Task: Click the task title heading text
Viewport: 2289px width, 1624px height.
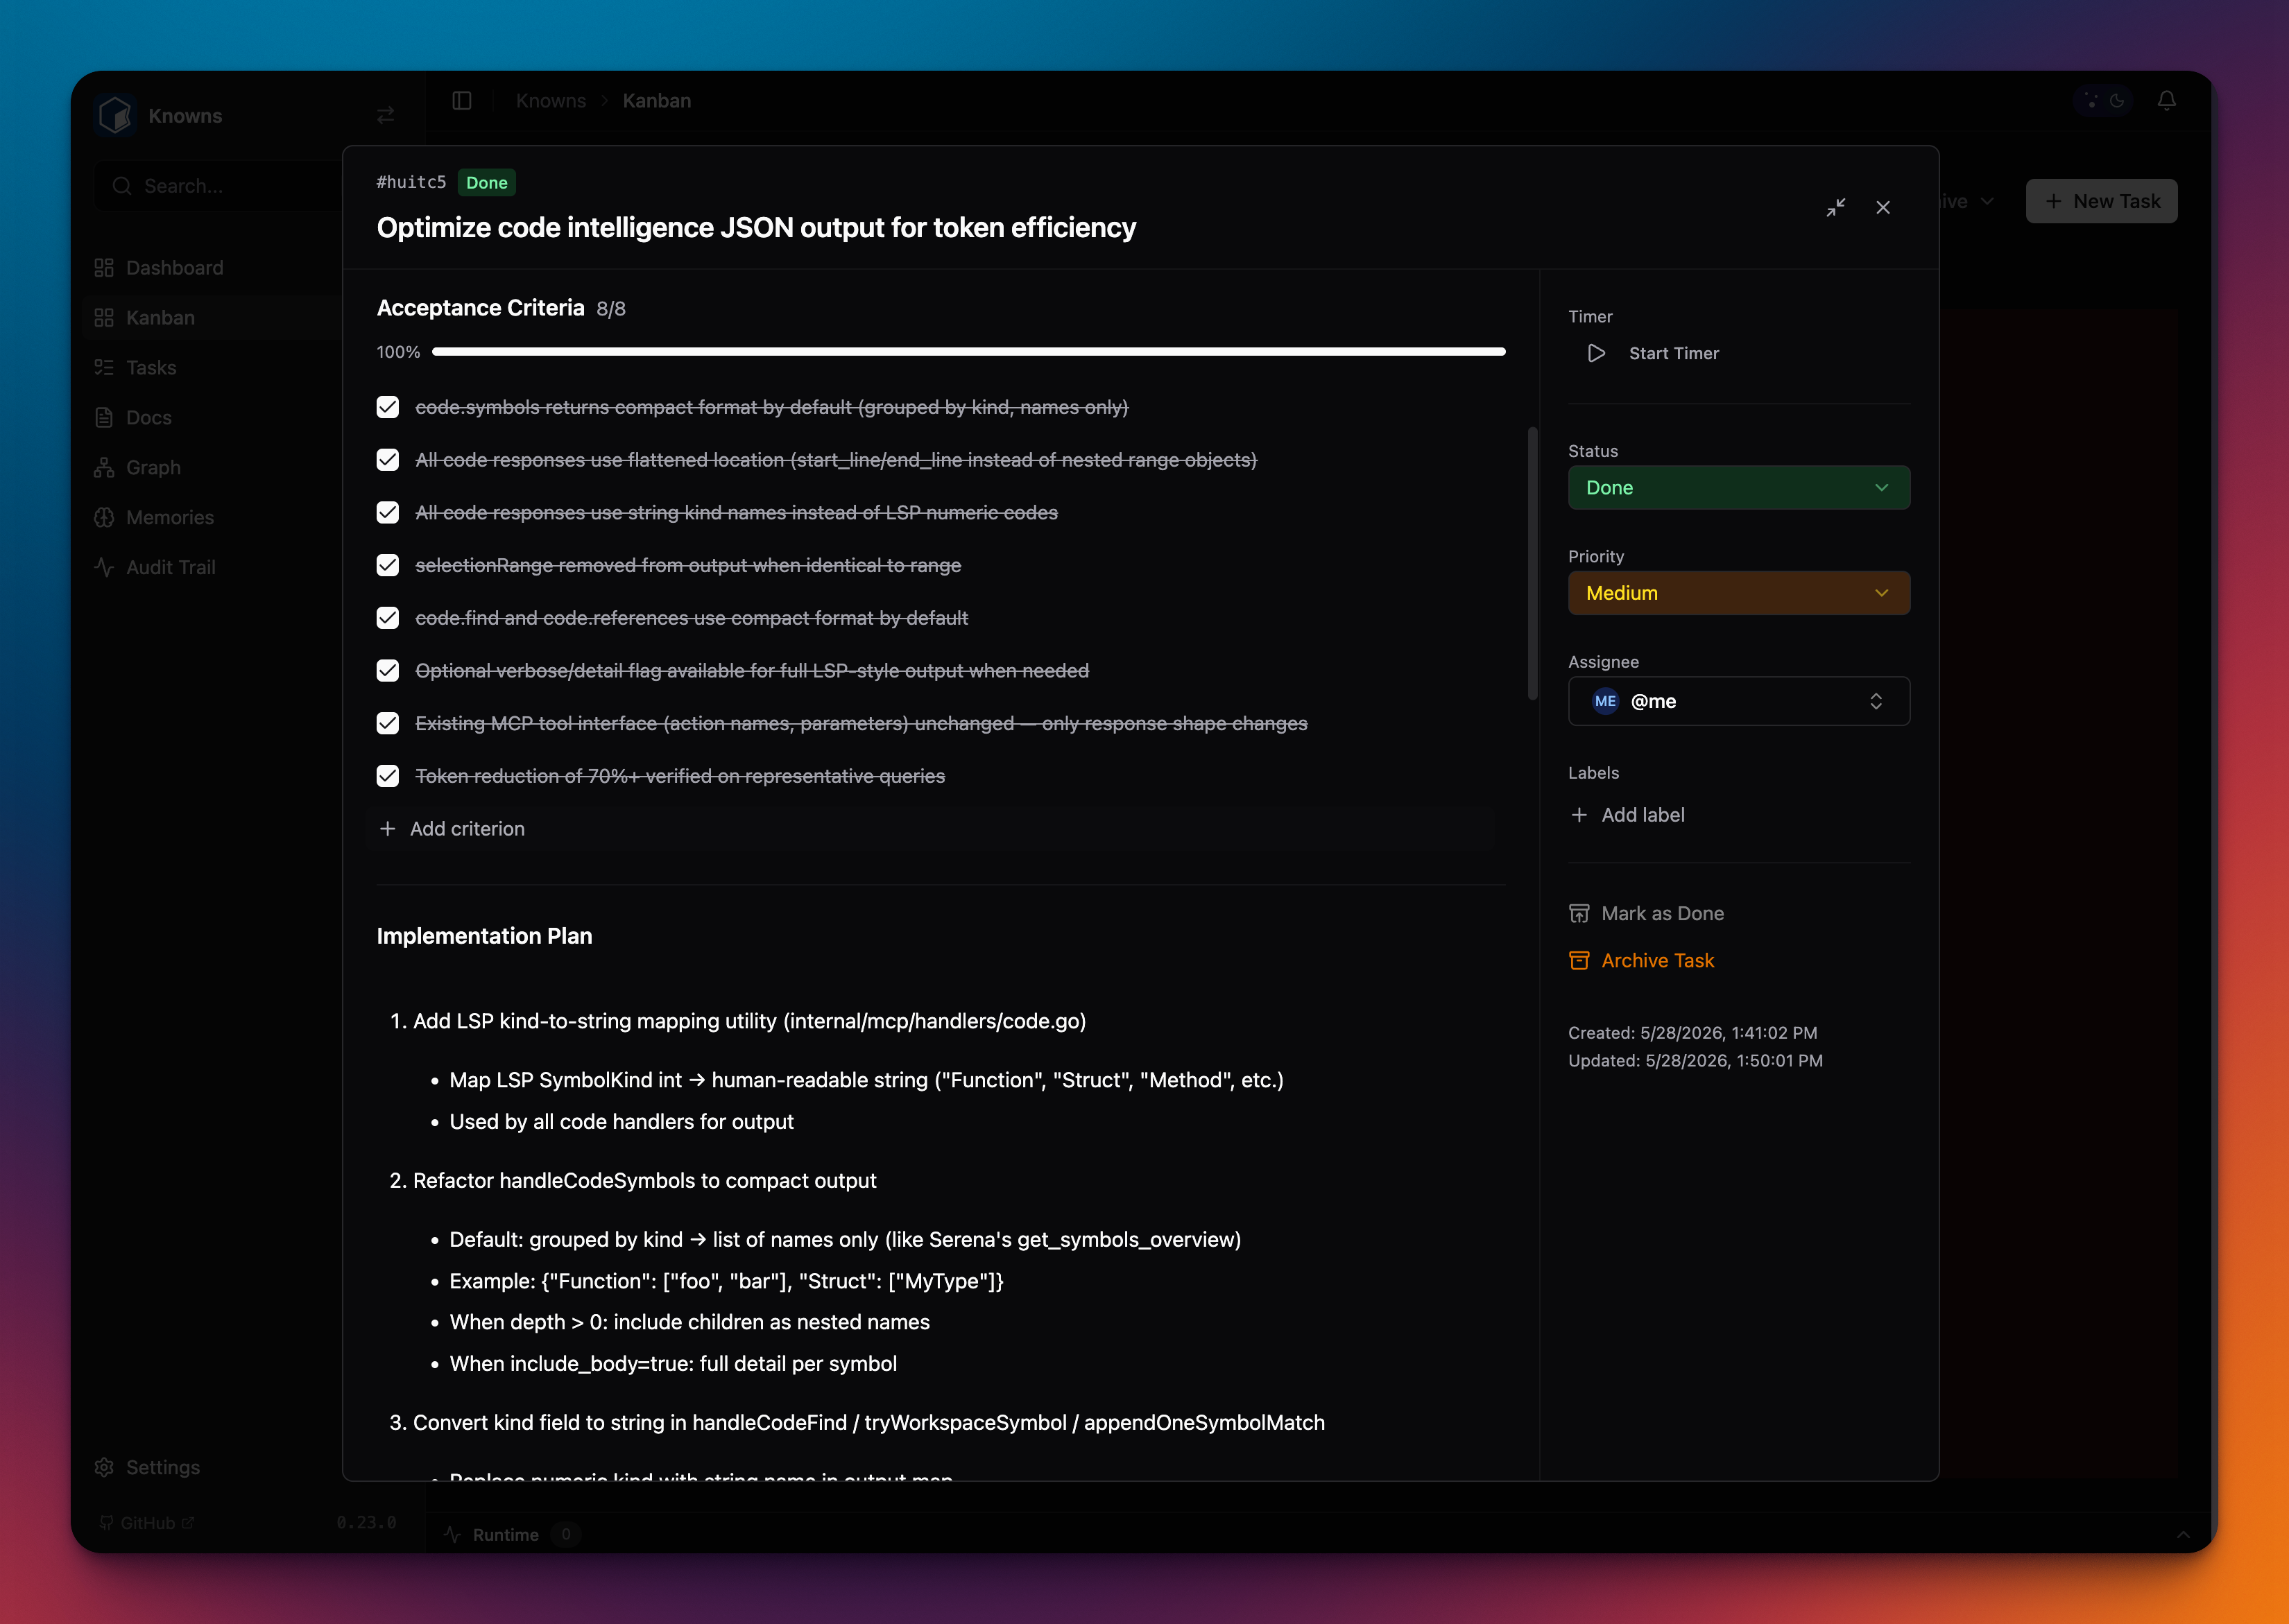Action: [x=756, y=228]
